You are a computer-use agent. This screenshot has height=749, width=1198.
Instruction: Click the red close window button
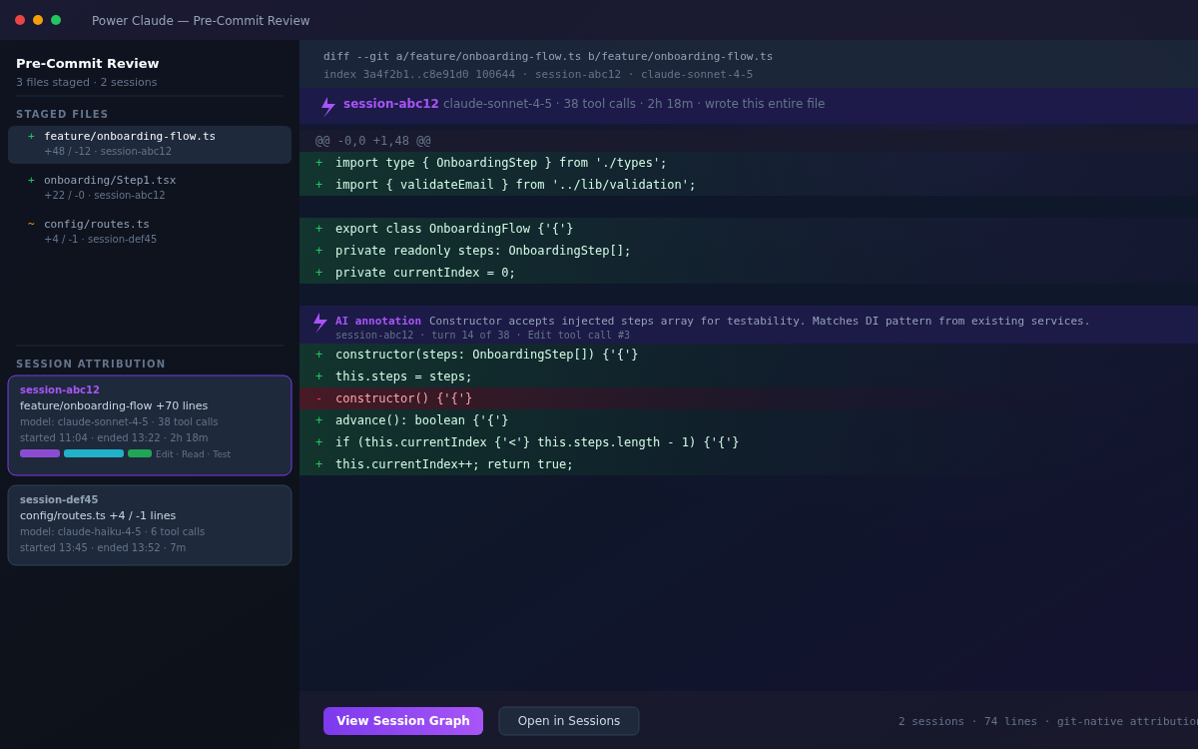click(x=20, y=20)
